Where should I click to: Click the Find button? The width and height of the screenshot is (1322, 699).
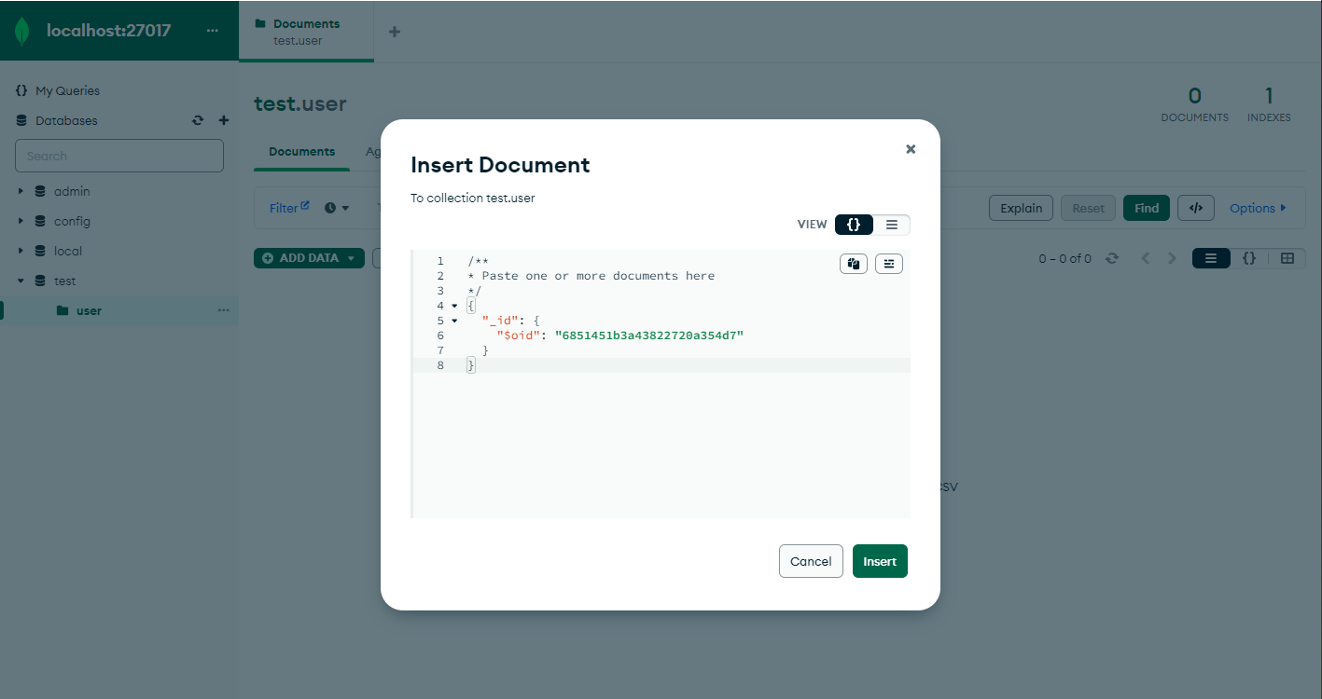1147,208
